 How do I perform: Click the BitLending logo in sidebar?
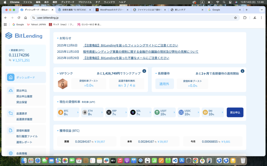[24, 36]
